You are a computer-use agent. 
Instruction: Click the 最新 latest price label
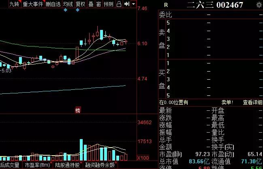(x=165, y=111)
